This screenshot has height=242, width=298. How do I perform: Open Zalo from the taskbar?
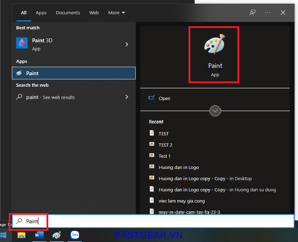point(74,235)
